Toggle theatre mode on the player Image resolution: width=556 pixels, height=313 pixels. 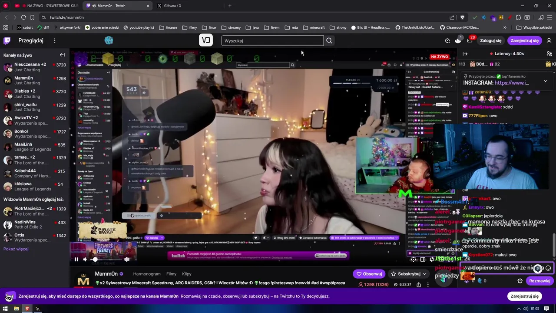(x=423, y=260)
